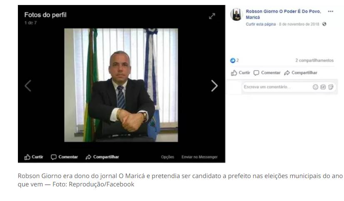Advance to next profile photo arrow
Screen dimensions: 344x201
[214, 85]
